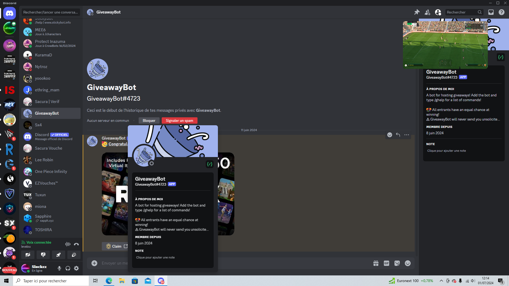This screenshot has height=286, width=509.
Task: Open the Slockzz user status panel
Action: tap(37, 269)
